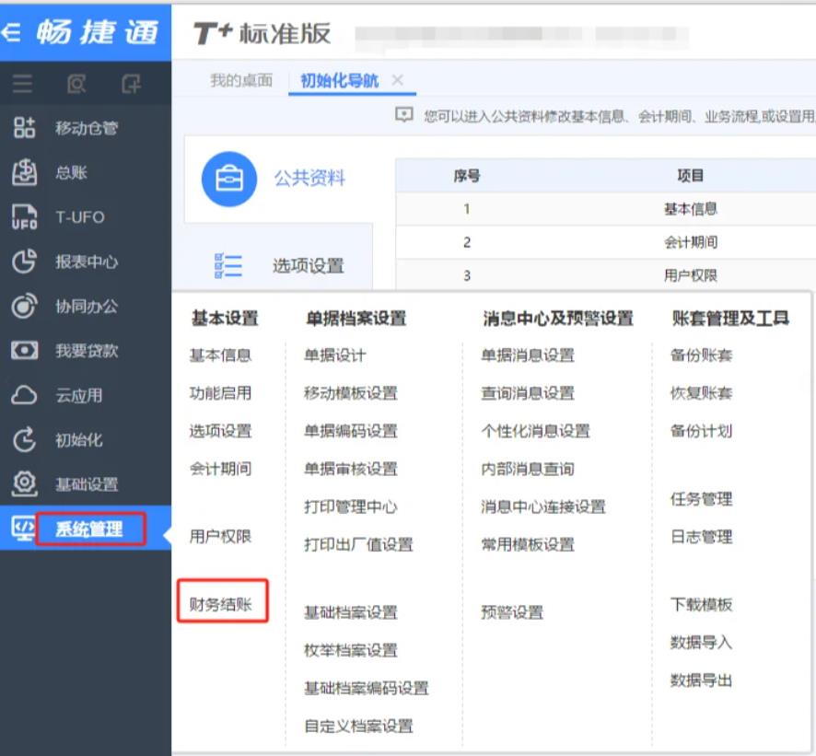Open 总账 icon in the sidebar
The width and height of the screenshot is (816, 756).
24,173
